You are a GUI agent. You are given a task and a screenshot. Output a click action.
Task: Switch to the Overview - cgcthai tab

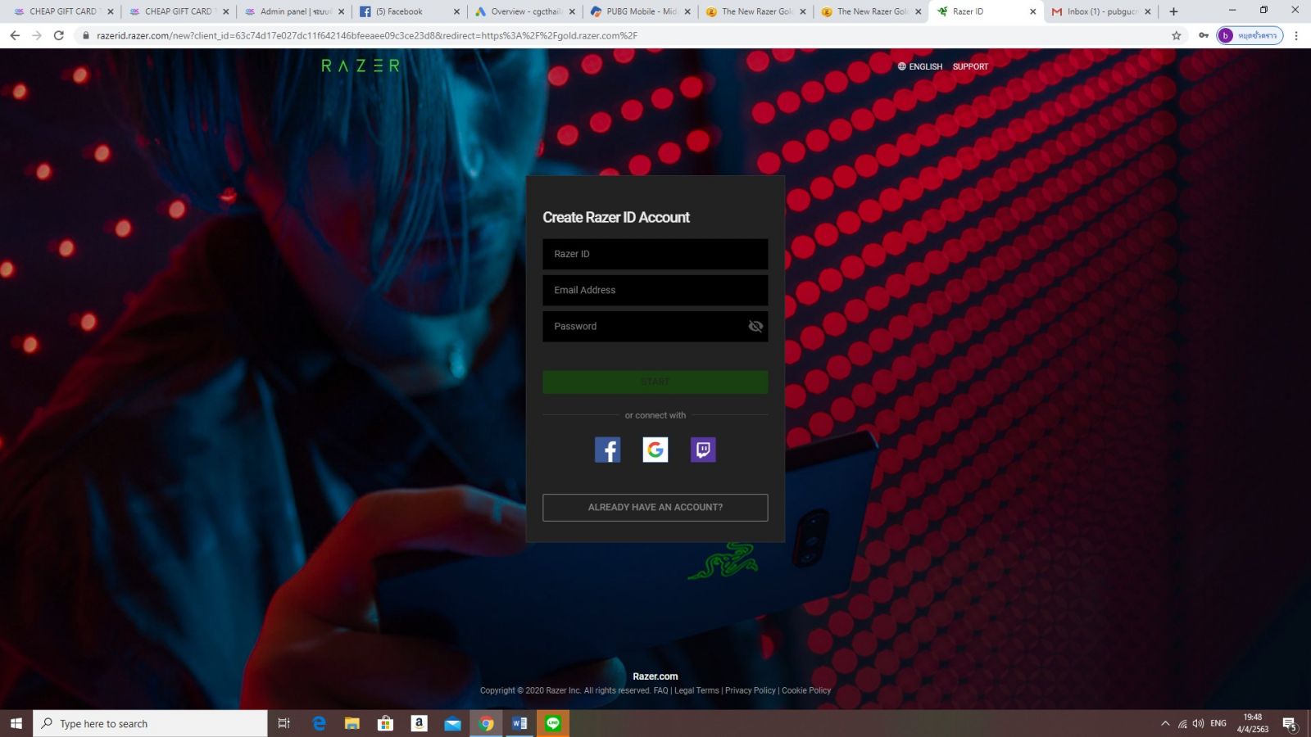[x=524, y=11]
